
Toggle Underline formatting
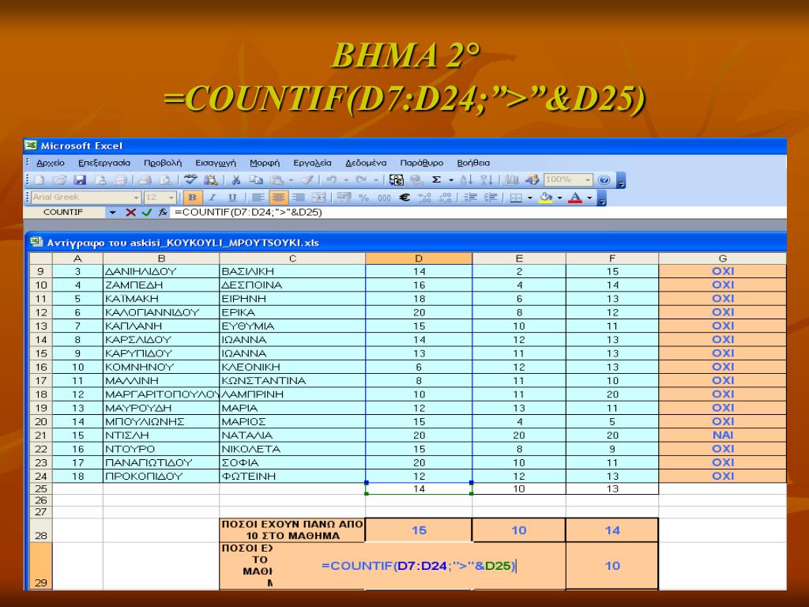pyautogui.click(x=232, y=198)
